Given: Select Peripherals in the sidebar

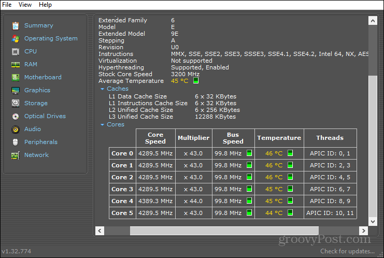Looking at the screenshot, I should pyautogui.click(x=40, y=142).
